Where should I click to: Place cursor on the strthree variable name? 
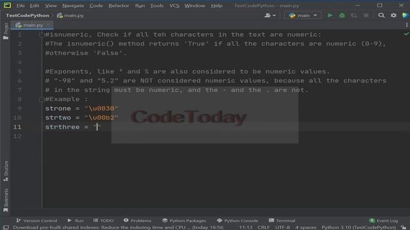62,126
